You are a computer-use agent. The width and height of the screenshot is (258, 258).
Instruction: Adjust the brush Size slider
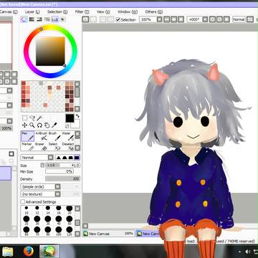[x=62, y=165]
